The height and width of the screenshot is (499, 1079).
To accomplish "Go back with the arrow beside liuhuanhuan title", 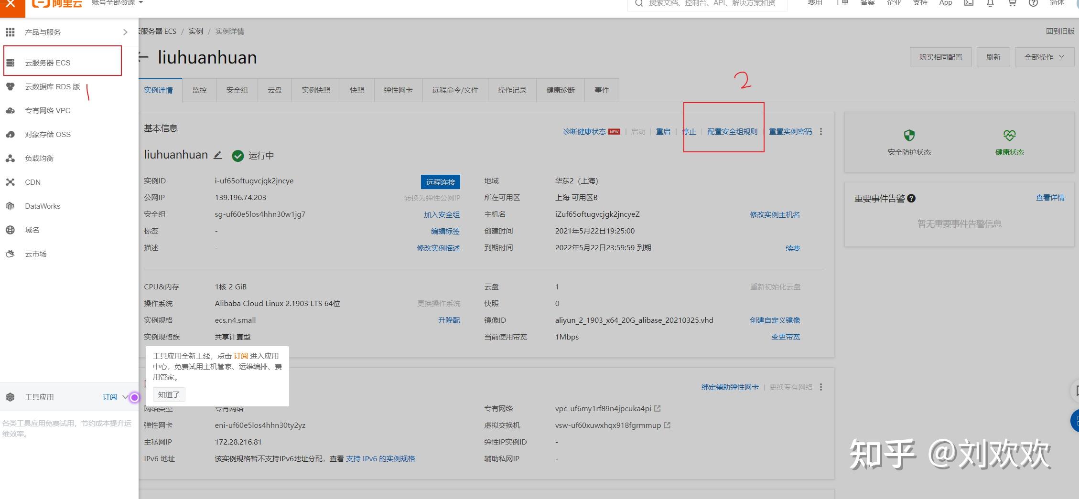I will click(143, 57).
